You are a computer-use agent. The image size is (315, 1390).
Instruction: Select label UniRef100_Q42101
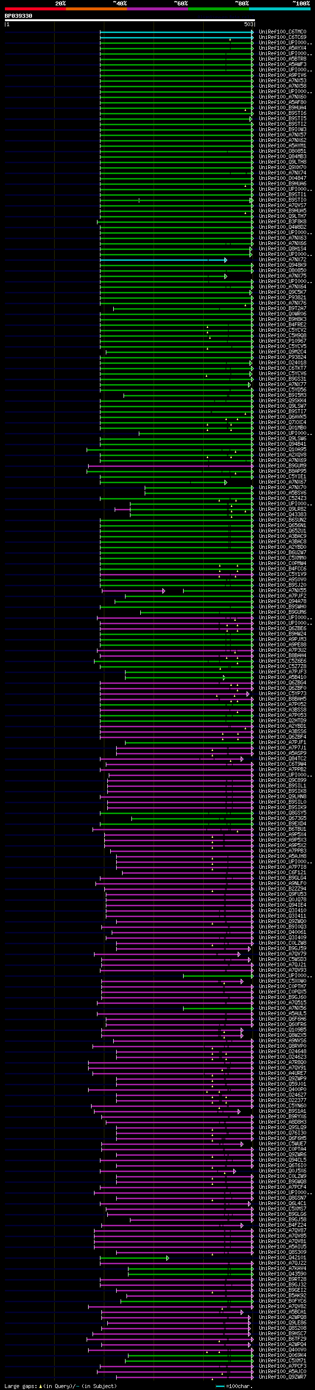tap(283, 1258)
